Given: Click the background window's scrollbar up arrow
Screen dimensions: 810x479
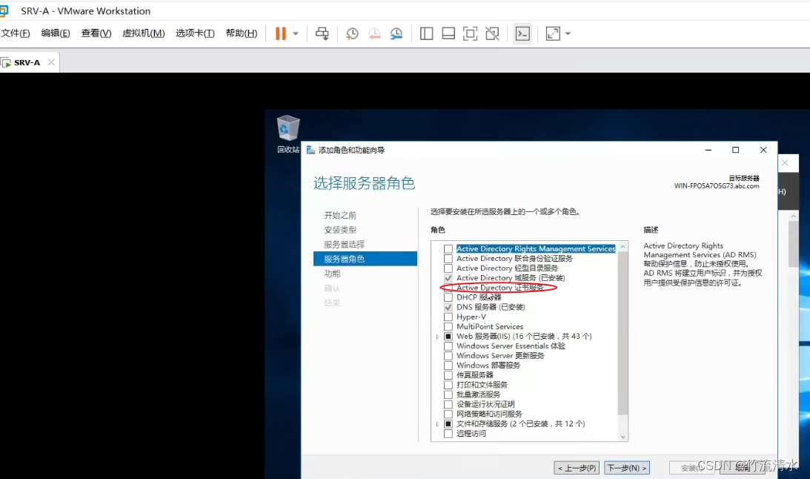Looking at the screenshot, I should tap(794, 217).
